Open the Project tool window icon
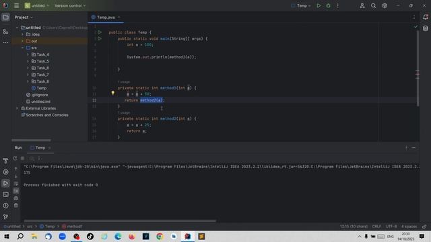 click(x=5, y=17)
